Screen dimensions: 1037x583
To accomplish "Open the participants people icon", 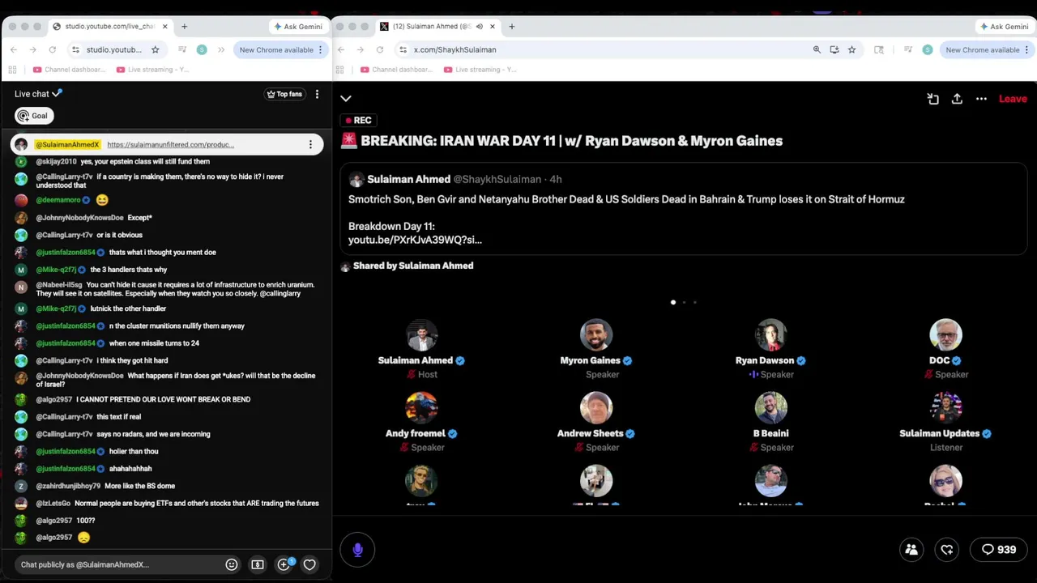I will pyautogui.click(x=911, y=550).
